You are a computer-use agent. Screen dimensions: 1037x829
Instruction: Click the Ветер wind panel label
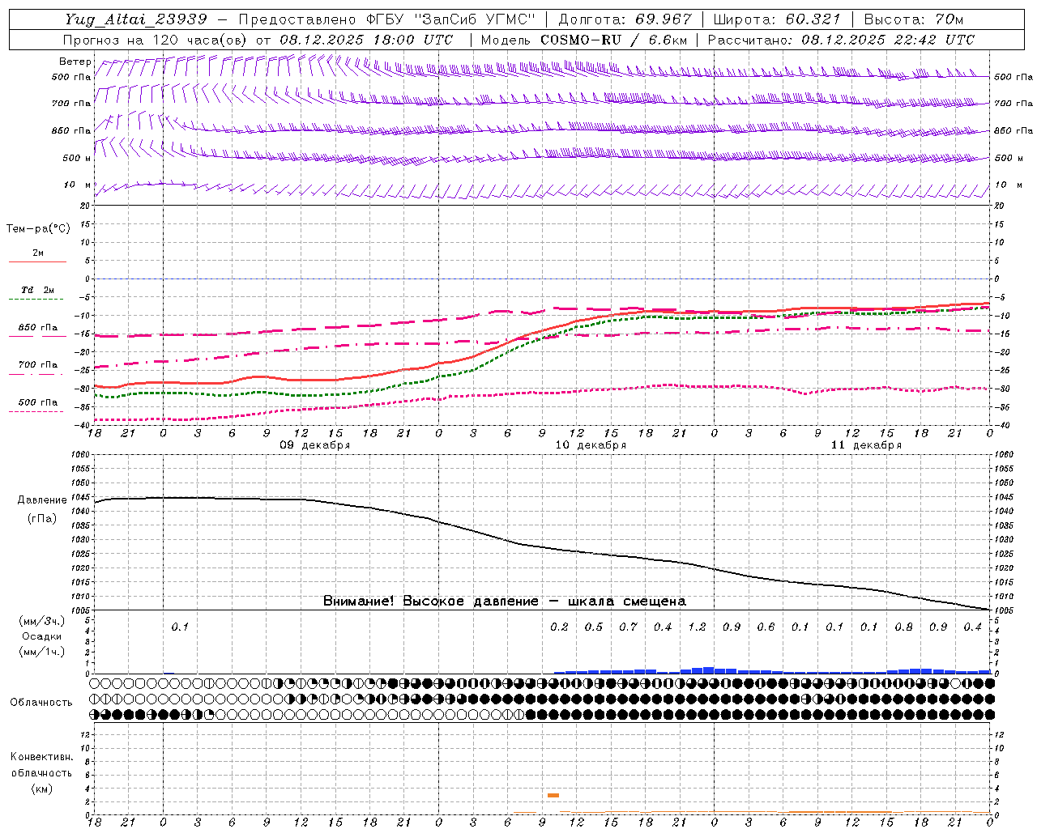click(75, 62)
